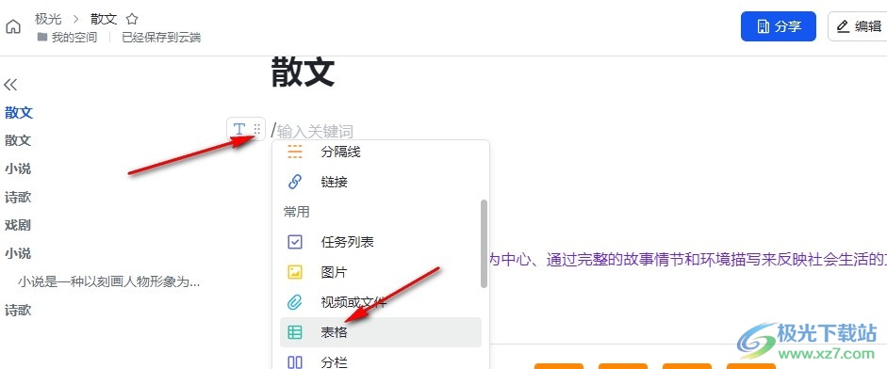This screenshot has width=887, height=369.
Task: Go to the home page icon
Action: [13, 26]
